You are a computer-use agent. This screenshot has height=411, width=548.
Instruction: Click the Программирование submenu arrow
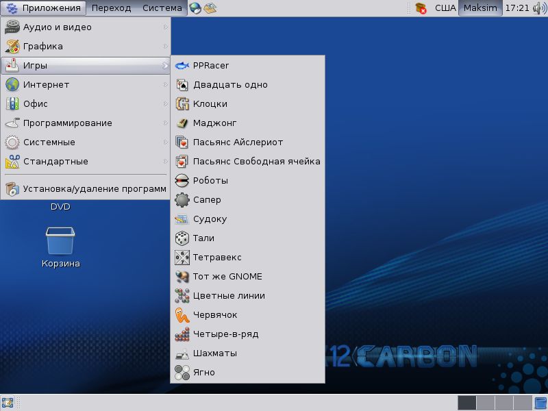point(165,123)
